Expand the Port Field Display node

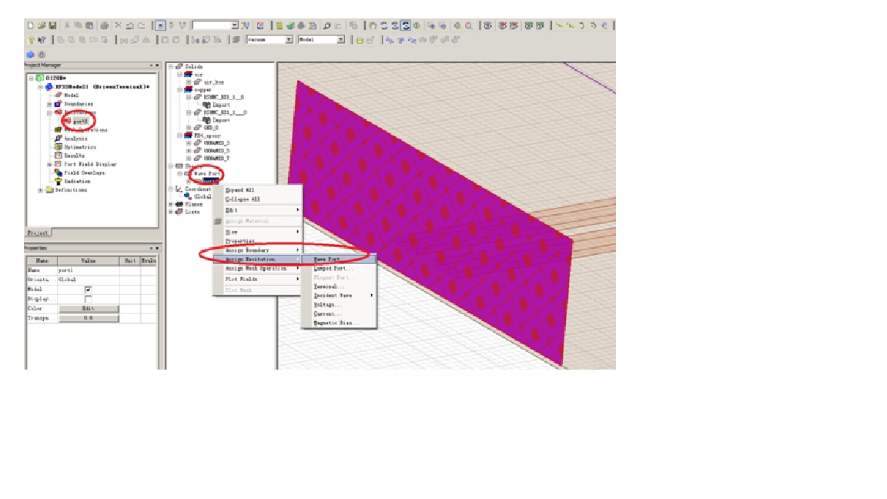[49, 164]
